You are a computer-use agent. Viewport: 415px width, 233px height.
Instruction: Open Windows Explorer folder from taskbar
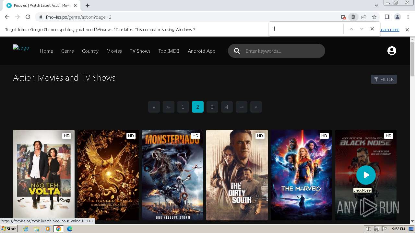point(37,229)
